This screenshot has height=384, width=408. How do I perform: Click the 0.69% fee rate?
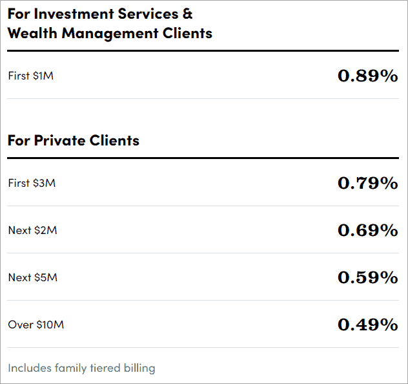click(x=367, y=230)
